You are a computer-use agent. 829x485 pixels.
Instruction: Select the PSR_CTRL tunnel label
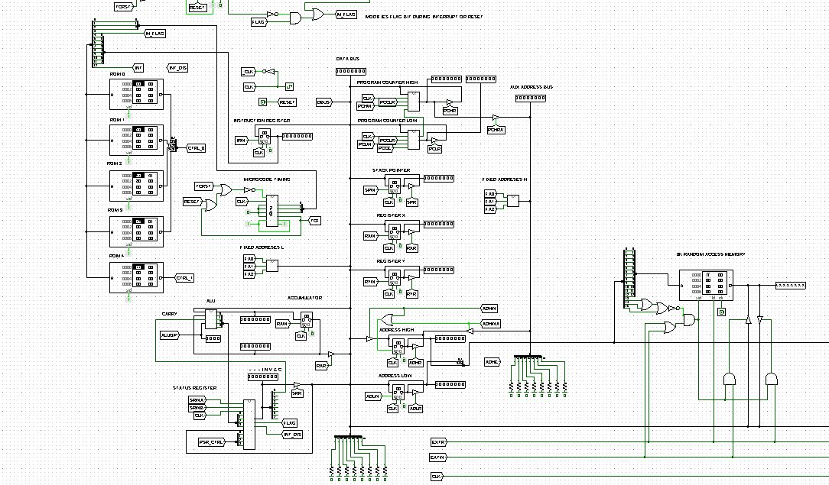pos(210,442)
